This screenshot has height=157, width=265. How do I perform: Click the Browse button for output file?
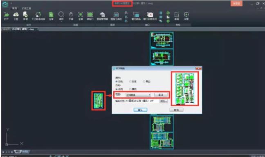point(164,101)
